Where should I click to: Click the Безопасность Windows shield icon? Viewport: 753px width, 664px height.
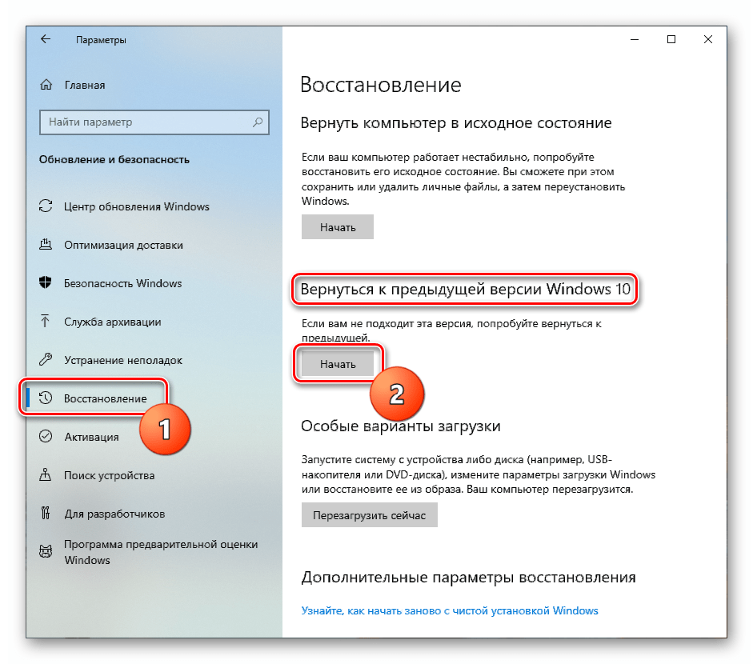point(46,282)
